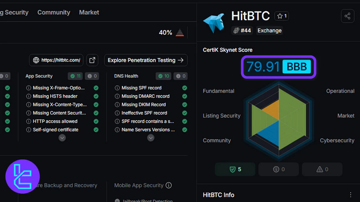This screenshot has height=202, width=360.
Task: Click the HitBTC bull logo
Action: click(214, 23)
